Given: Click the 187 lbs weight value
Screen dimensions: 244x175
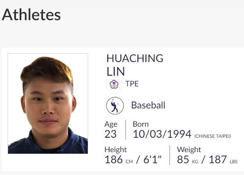Looking at the screenshot, I should tap(218, 160).
